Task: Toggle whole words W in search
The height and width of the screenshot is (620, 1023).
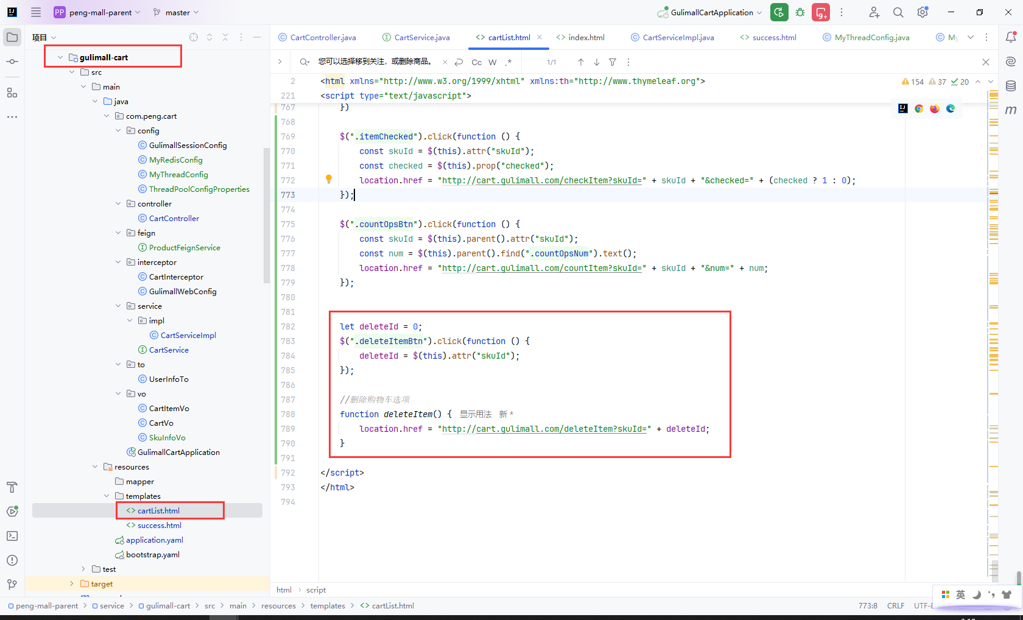Action: 493,62
